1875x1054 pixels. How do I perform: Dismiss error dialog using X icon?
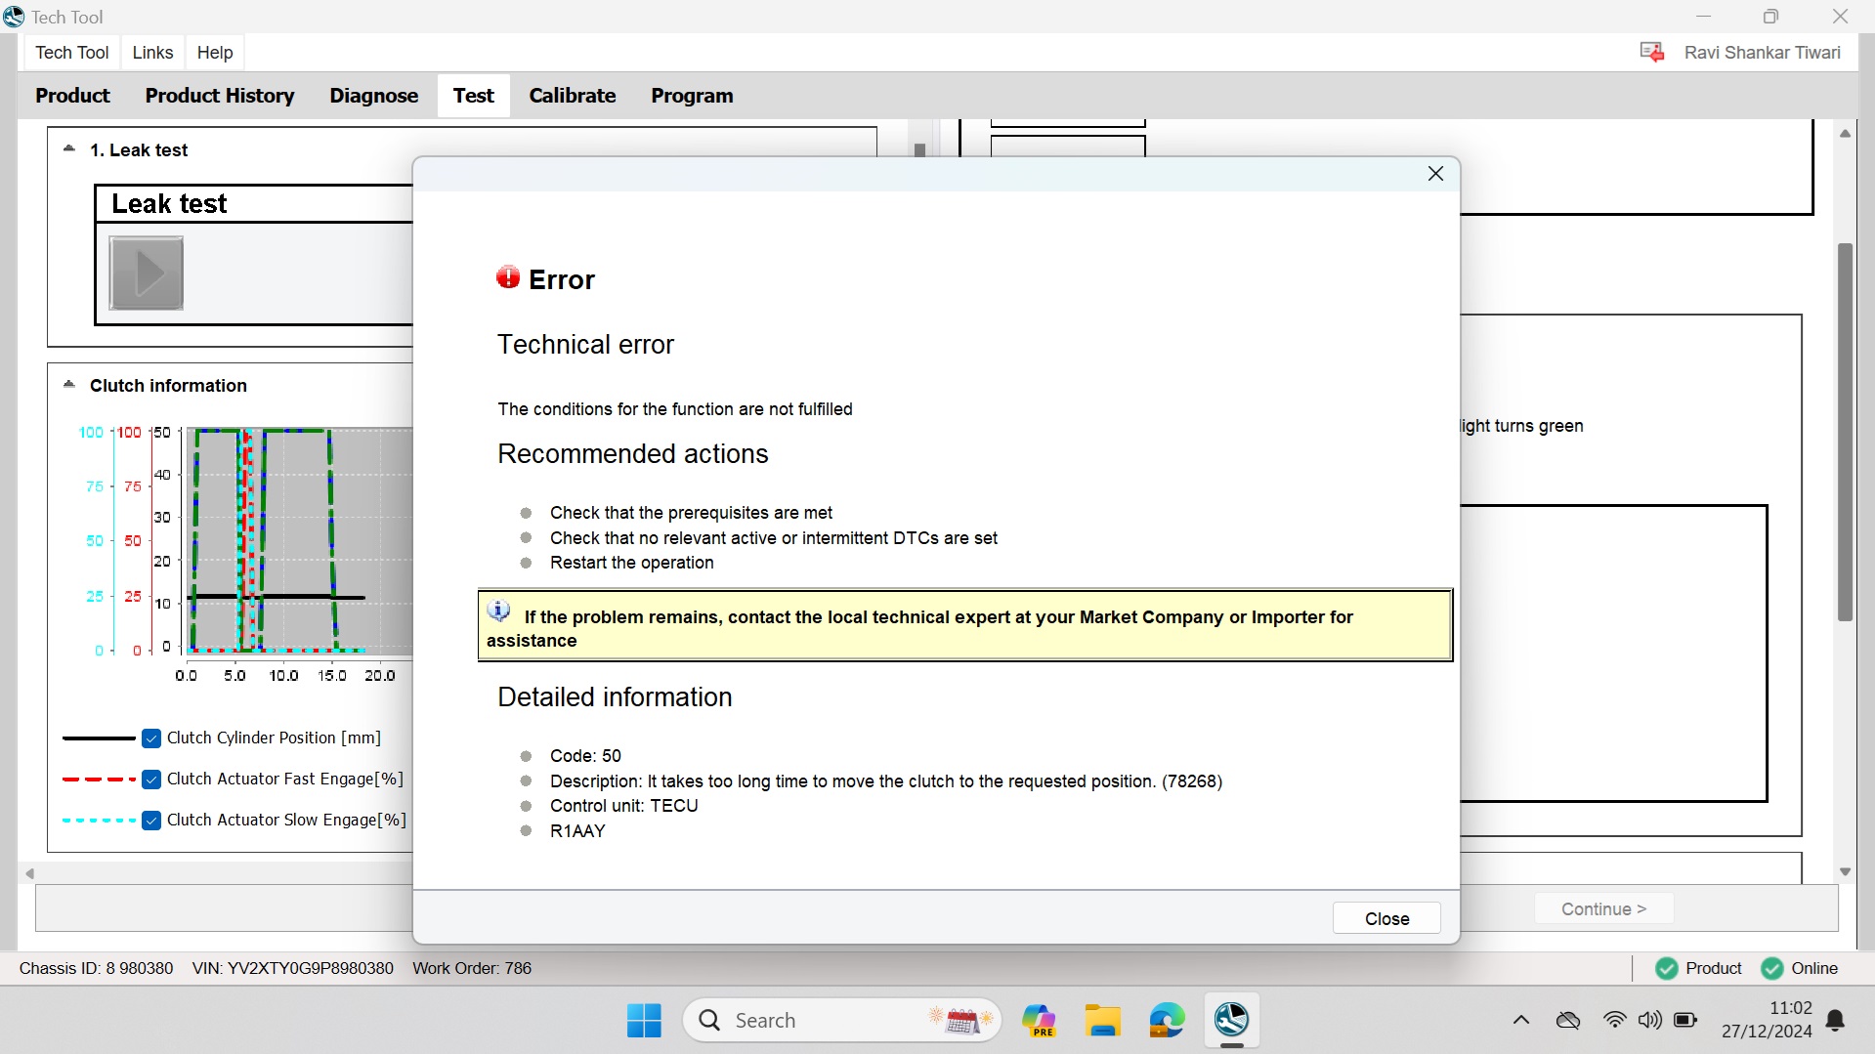(x=1435, y=174)
